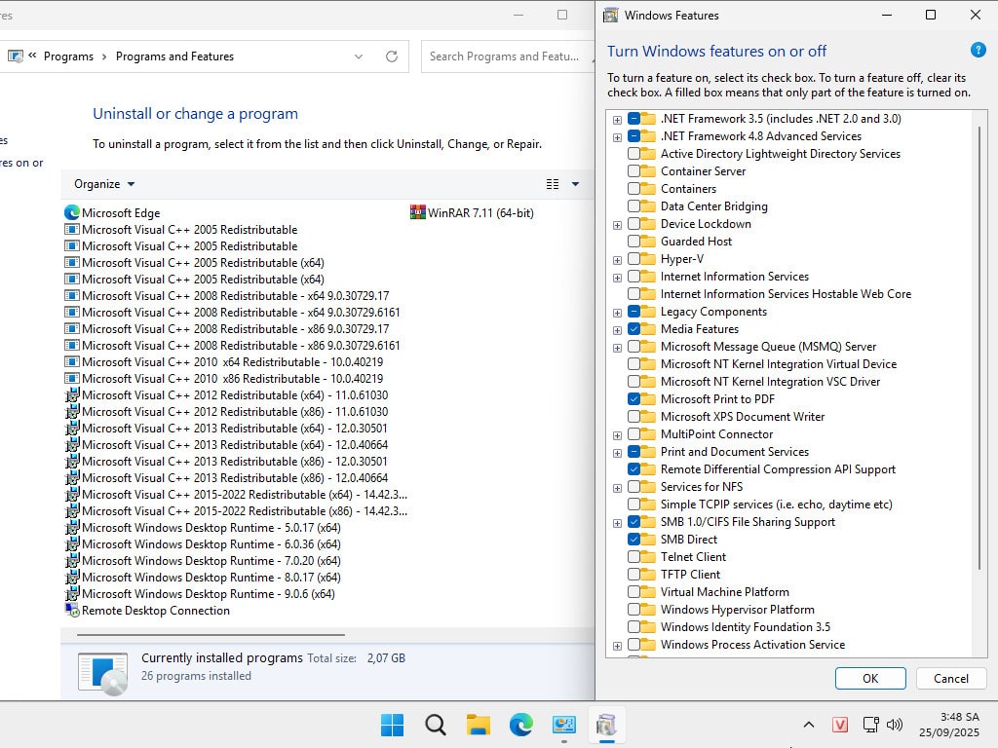
Task: Click the Programs breadcrumb item
Action: click(x=68, y=56)
